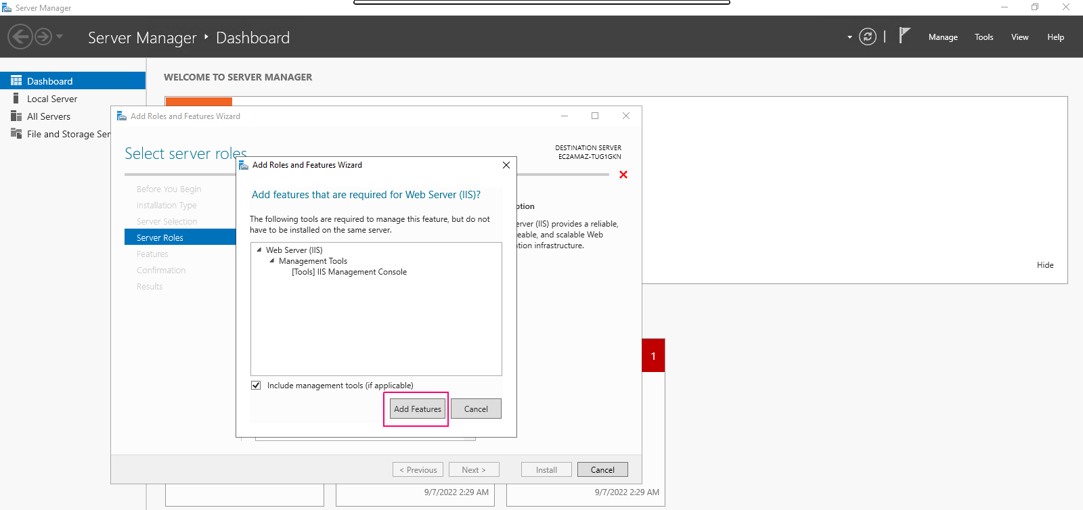The height and width of the screenshot is (510, 1083).
Task: Click the Dashboard breadcrumb title
Action: pyautogui.click(x=252, y=38)
